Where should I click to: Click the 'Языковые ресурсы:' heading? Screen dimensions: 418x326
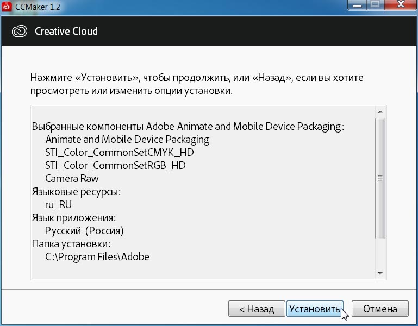[x=76, y=192]
